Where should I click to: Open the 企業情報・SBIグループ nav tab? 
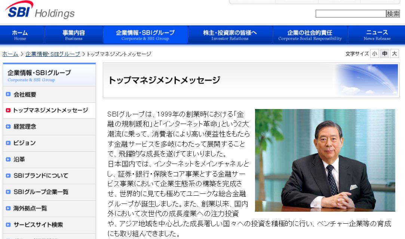(145, 35)
